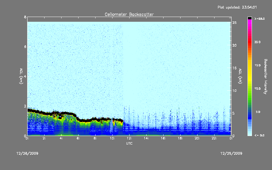This screenshot has width=272, height=170.
Task: Click the "AGL (kft)" right axis label
Action: tap(240, 76)
